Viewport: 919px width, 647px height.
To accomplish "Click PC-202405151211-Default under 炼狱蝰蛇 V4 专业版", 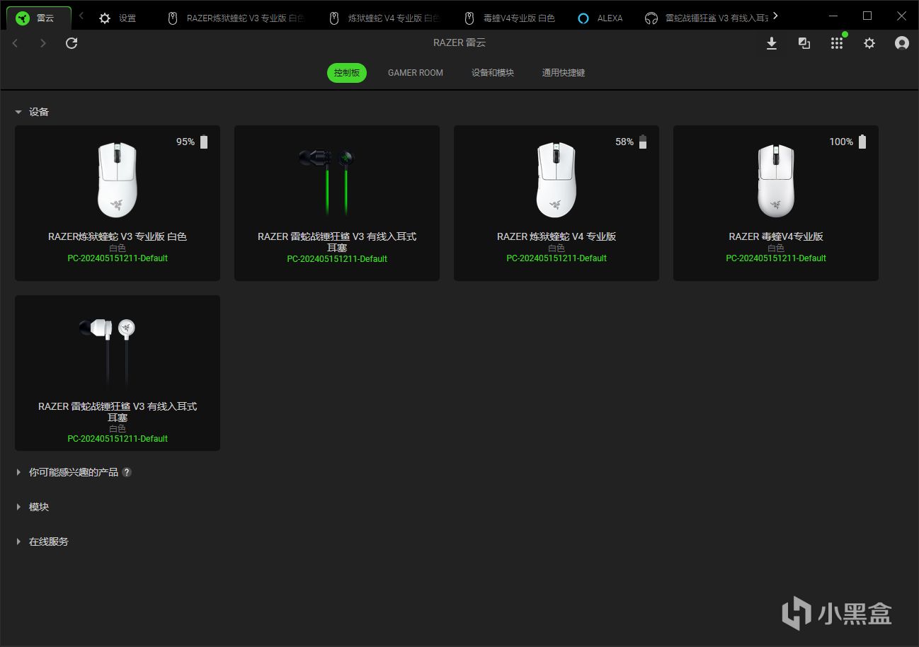I will [x=556, y=258].
